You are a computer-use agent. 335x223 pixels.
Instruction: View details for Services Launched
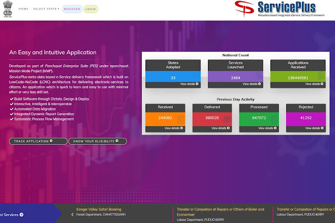click(252, 84)
